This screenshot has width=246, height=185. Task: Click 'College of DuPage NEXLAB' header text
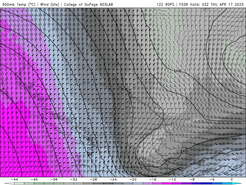pos(88,4)
